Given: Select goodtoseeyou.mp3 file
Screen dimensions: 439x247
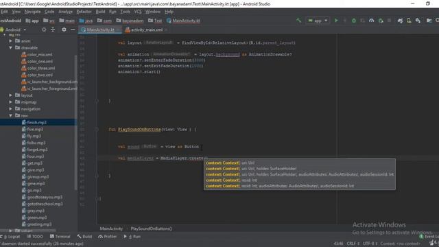Looking at the screenshot, I should point(43,197).
